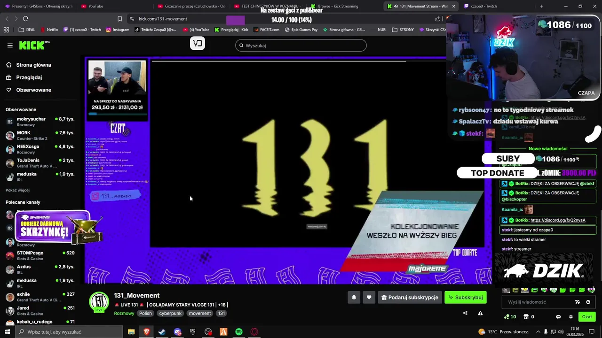
Task: Open the emoji picker in the chat input
Action: [x=588, y=302]
